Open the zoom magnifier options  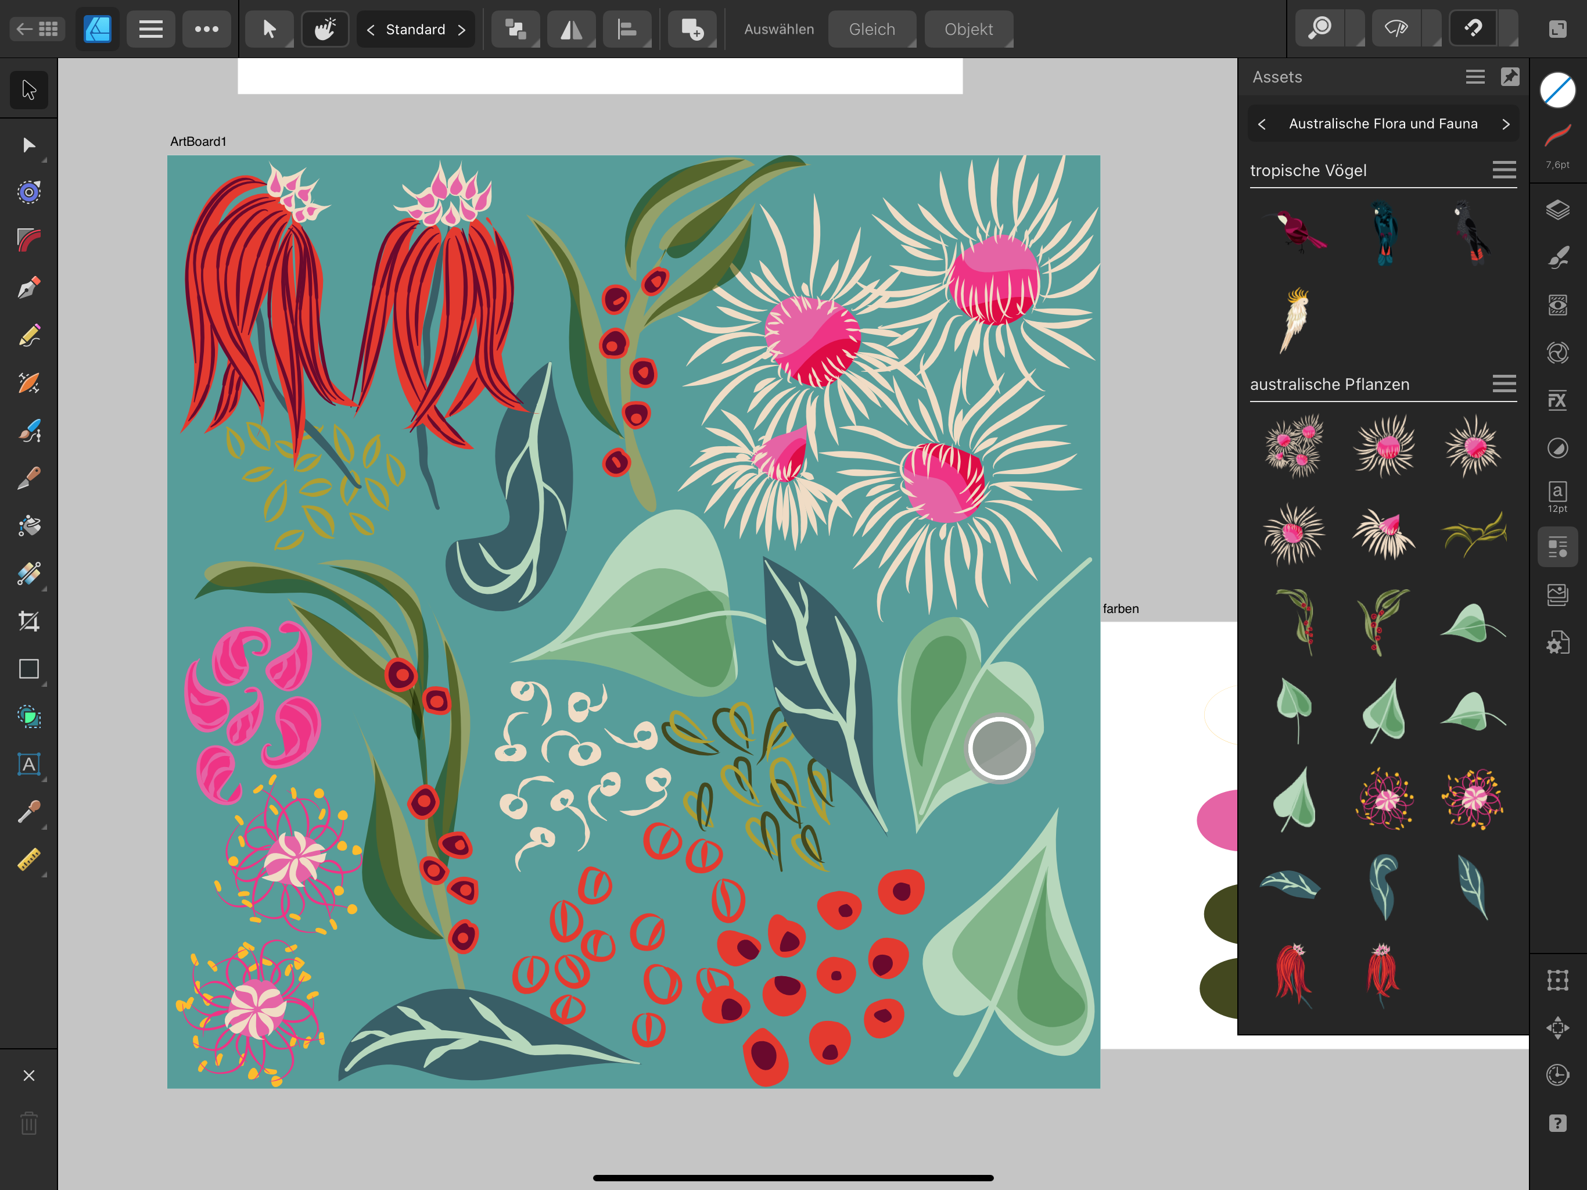[1319, 28]
